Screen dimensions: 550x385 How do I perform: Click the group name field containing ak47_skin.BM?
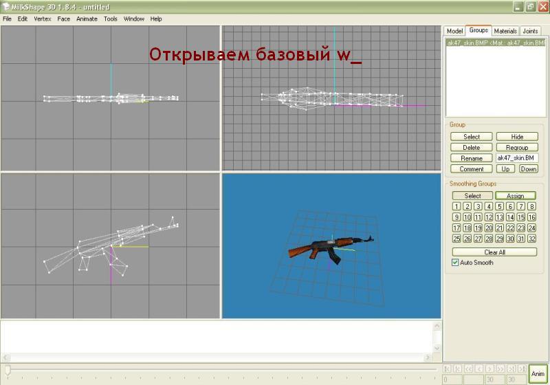(x=517, y=158)
